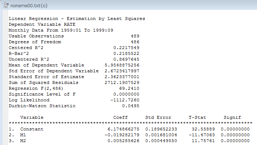Click the Constant coefficient 6.174866275
The image size is (257, 145).
coord(123,129)
